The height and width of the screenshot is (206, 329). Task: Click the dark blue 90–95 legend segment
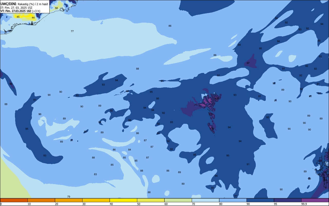(260, 200)
